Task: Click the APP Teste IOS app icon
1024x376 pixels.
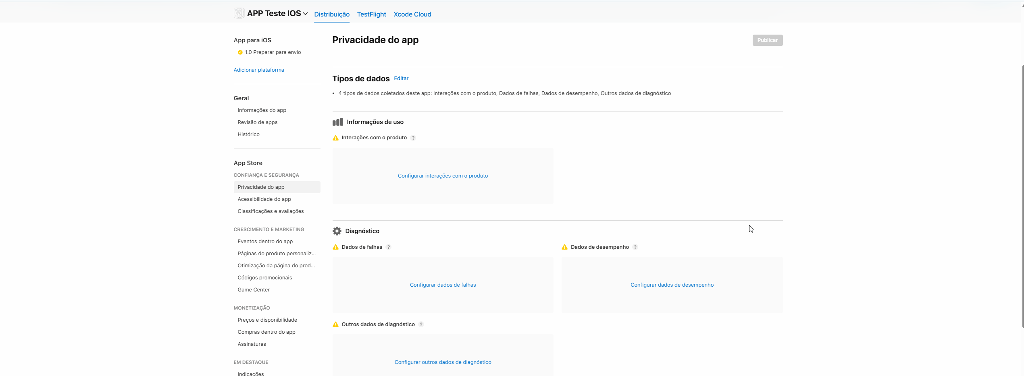Action: coord(239,13)
